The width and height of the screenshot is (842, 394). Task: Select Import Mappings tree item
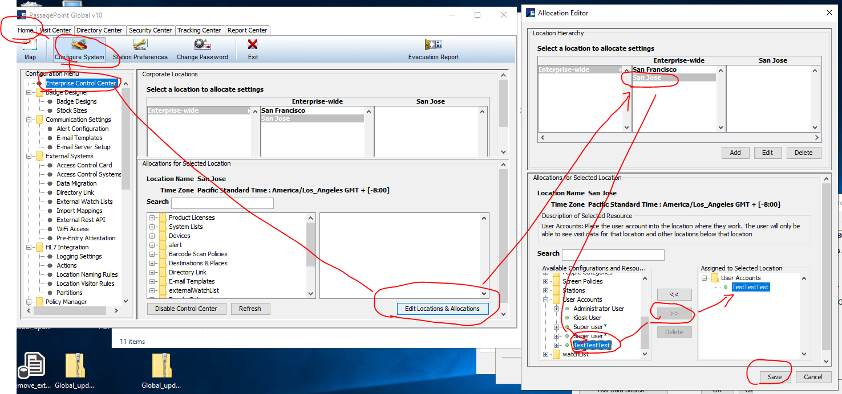coord(79,211)
